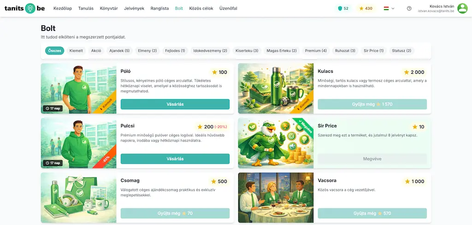Click Vásárlás for the Pulcsi
Image resolution: width=472 pixels, height=225 pixels.
point(175,159)
